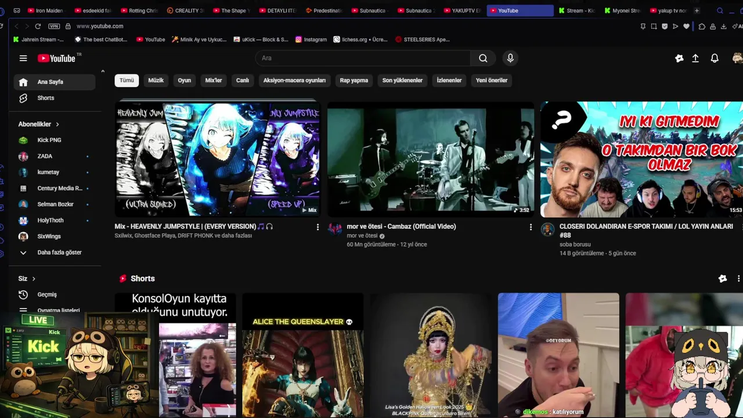Screen dimensions: 743x418
Task: Open Selman Bozkır subscription channel
Action: (x=55, y=204)
